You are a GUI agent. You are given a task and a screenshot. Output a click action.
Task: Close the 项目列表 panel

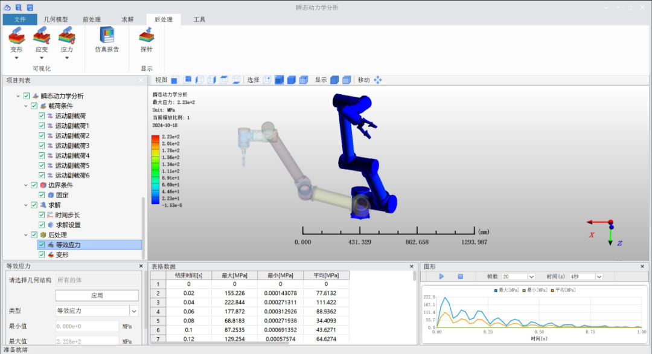pyautogui.click(x=141, y=80)
